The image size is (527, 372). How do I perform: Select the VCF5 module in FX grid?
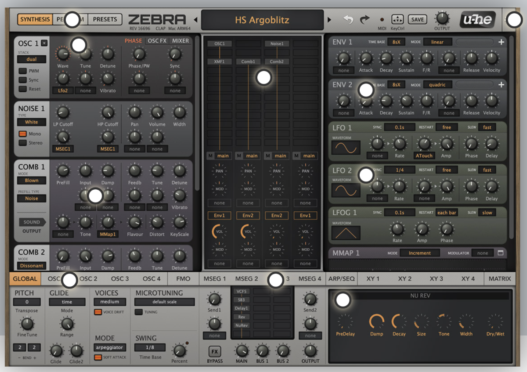pyautogui.click(x=242, y=291)
